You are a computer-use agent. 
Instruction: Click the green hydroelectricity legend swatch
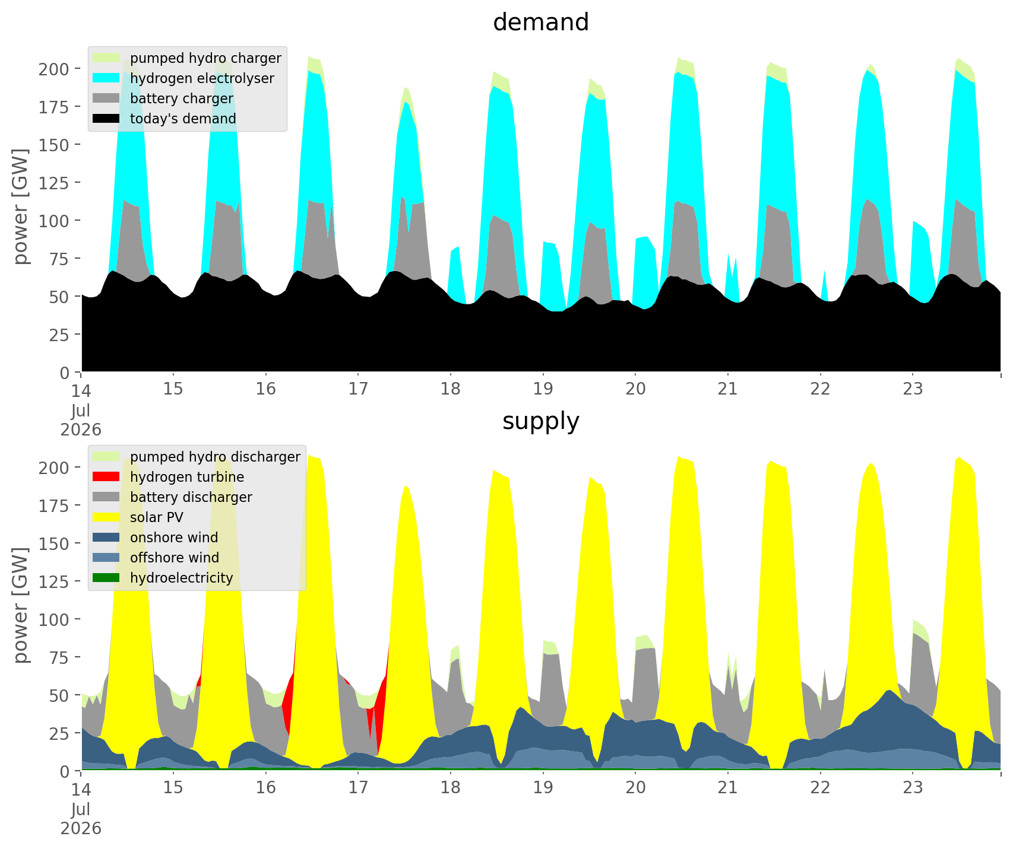106,578
